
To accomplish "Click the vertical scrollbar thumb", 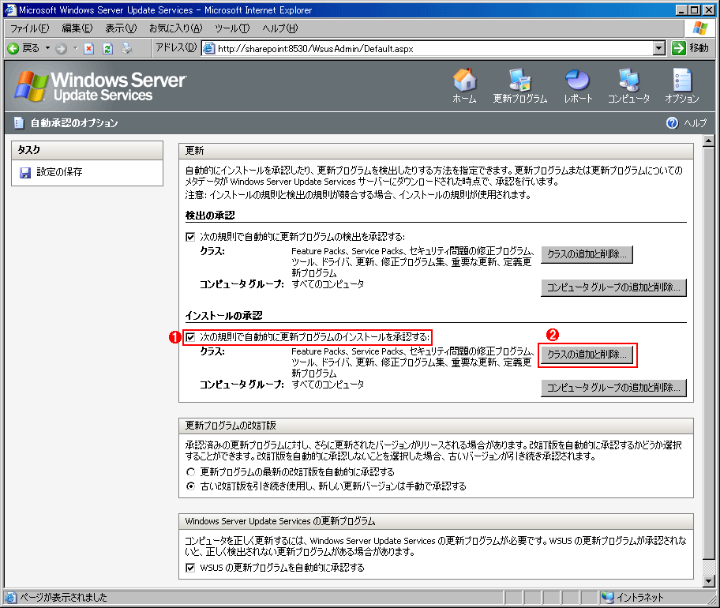I will click(x=708, y=354).
